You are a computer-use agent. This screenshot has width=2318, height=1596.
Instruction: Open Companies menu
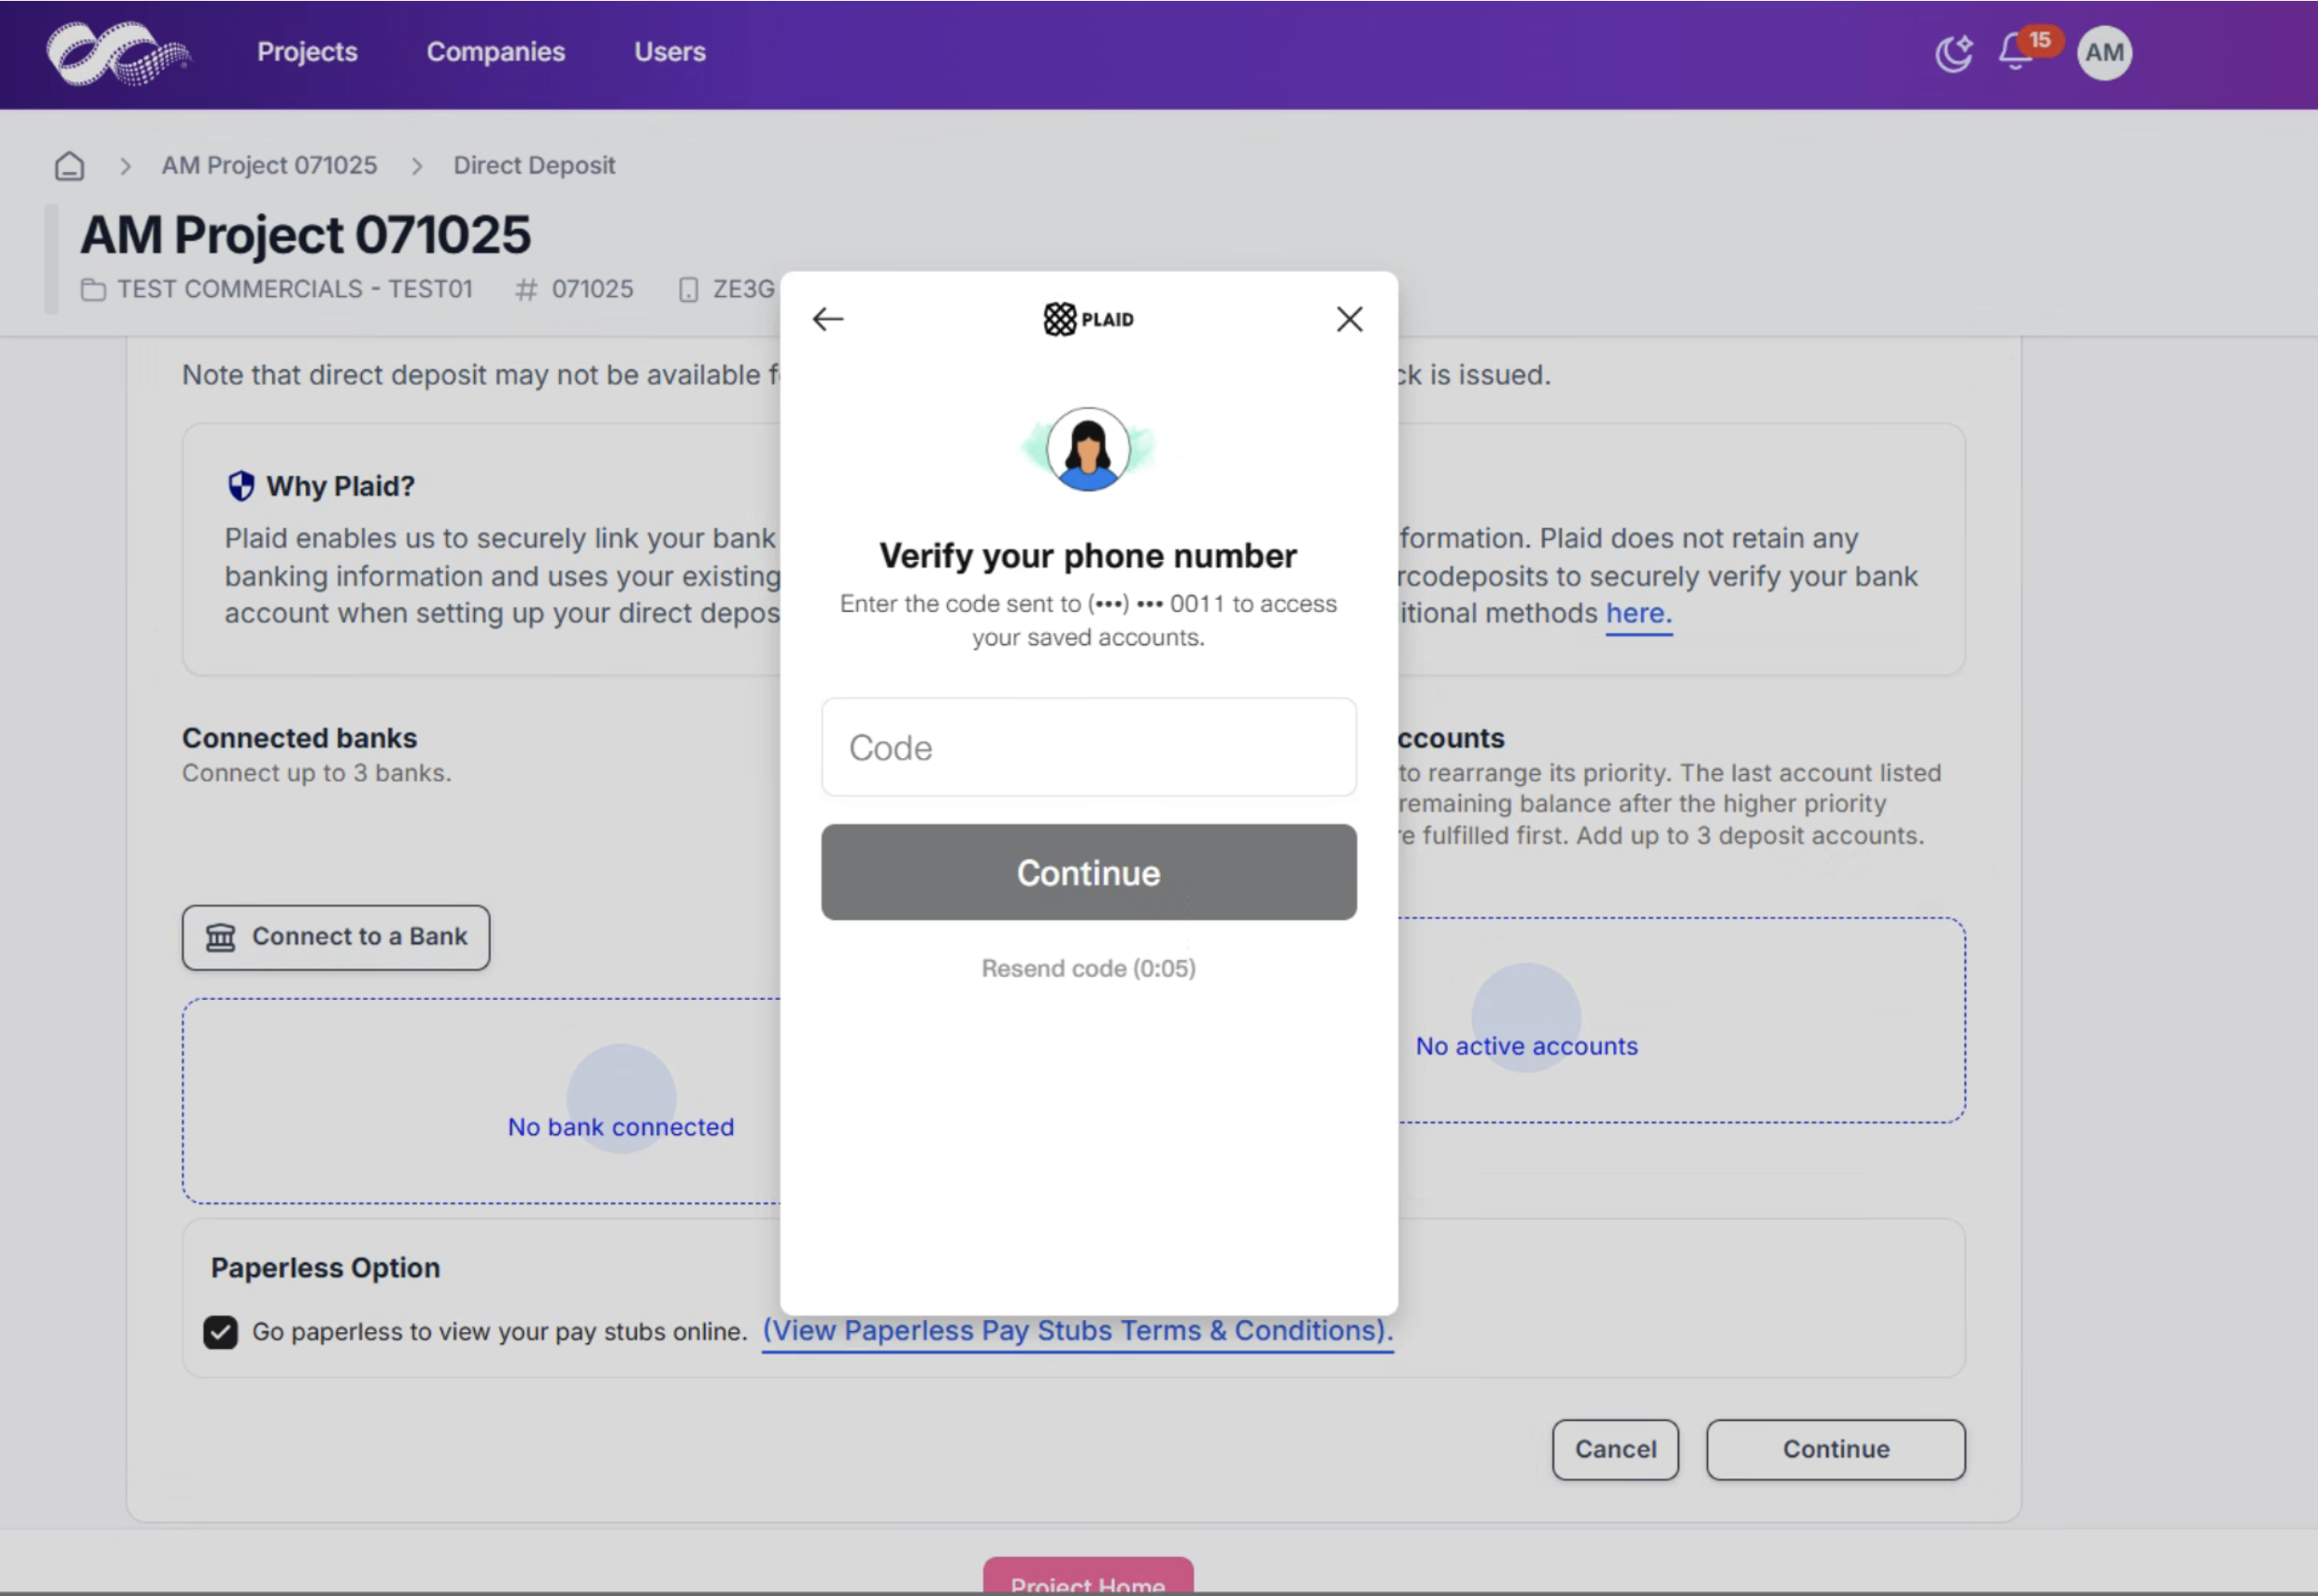[496, 52]
